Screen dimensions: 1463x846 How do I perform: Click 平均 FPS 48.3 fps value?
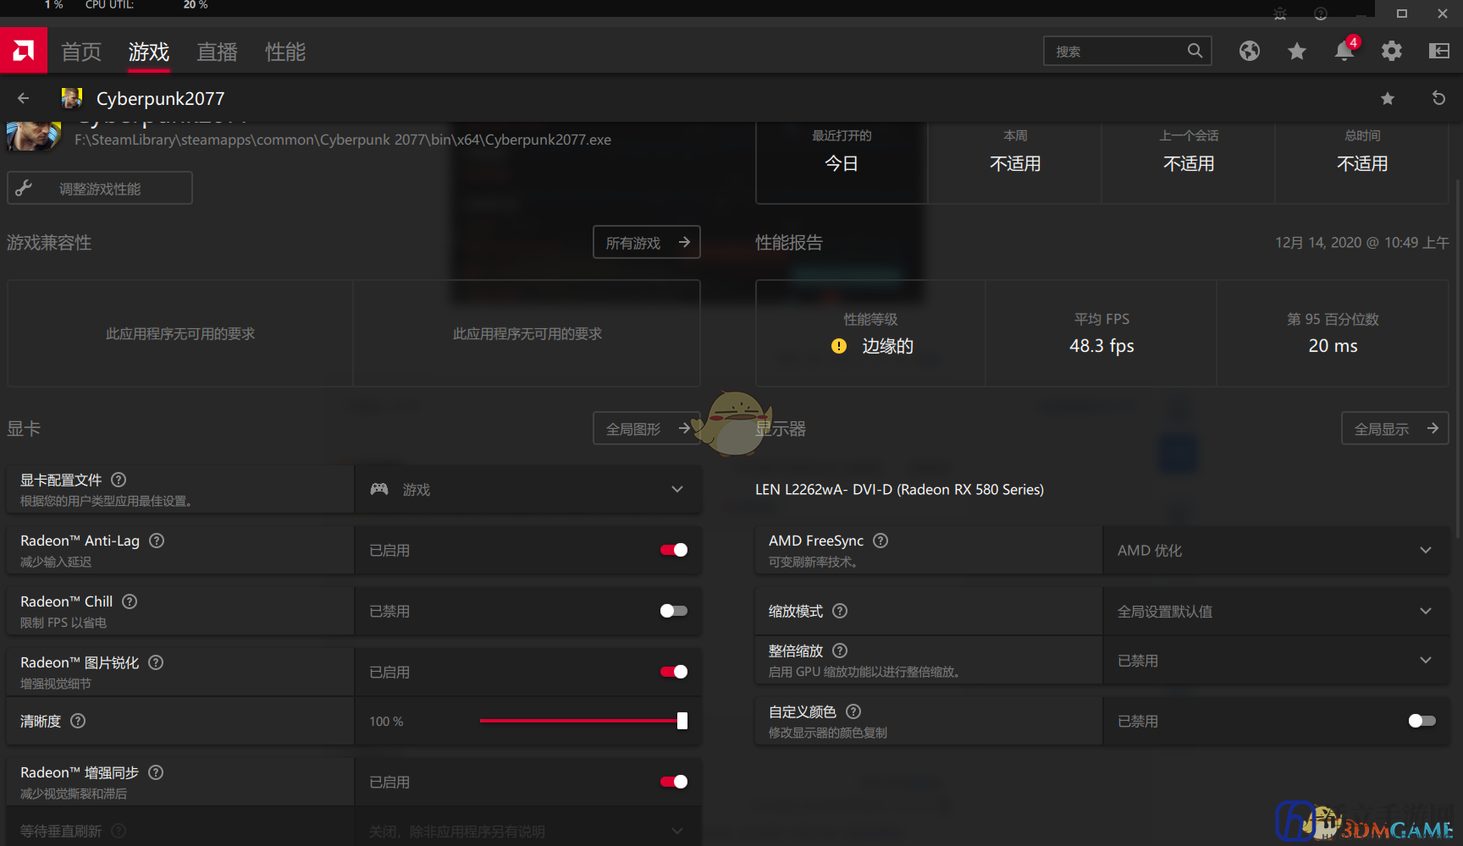coord(1101,346)
